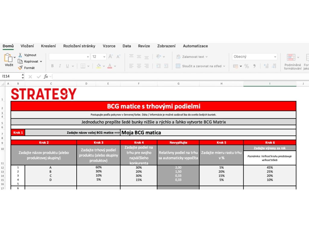Align text left

(131, 66)
